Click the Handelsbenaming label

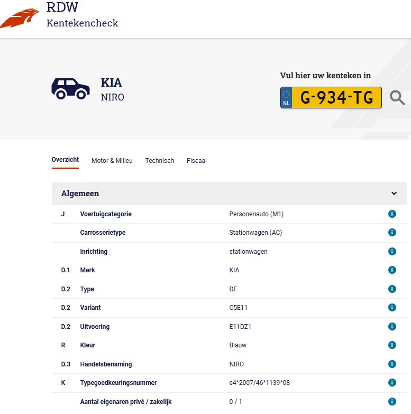[106, 364]
